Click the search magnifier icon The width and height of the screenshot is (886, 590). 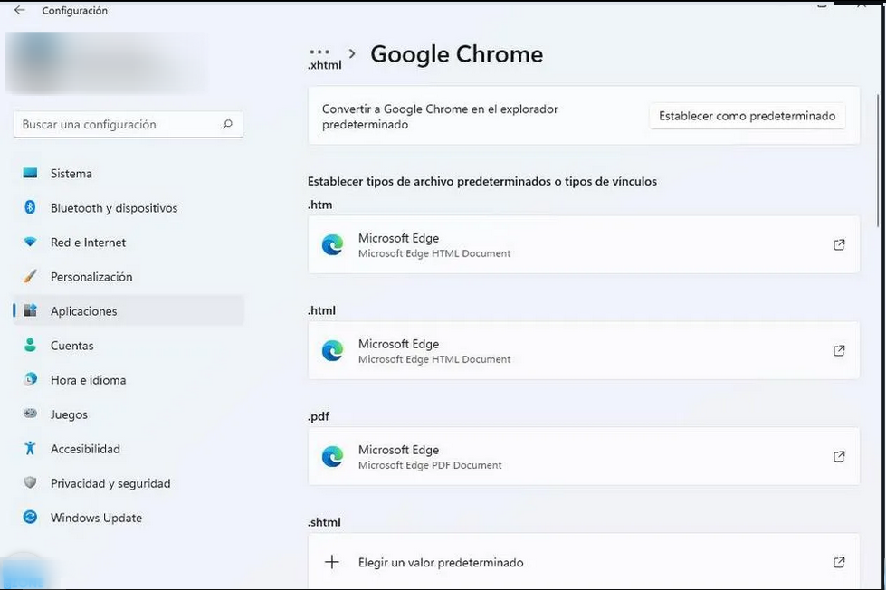click(x=227, y=125)
